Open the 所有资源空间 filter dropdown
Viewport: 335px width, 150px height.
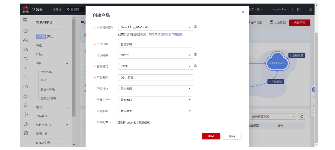(x=273, y=116)
